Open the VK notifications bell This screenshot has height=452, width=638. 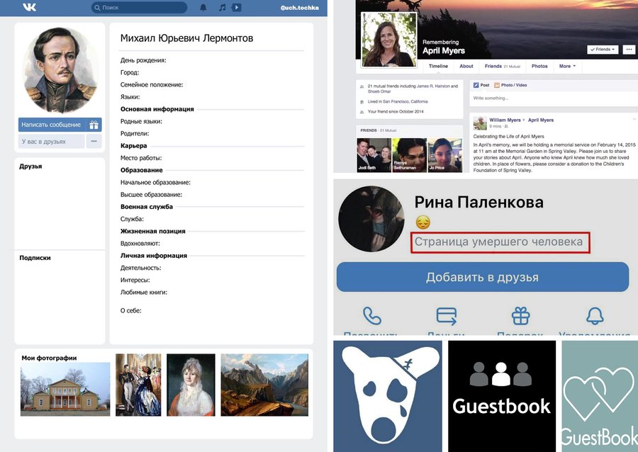(203, 7)
